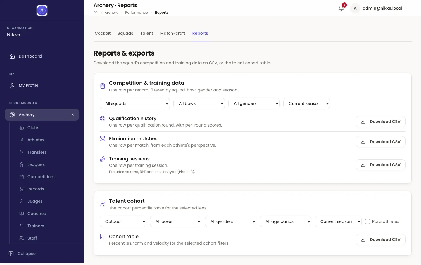Open the All genders dropdown in Talent cohort
Image resolution: width=421 pixels, height=265 pixels.
pos(231,221)
